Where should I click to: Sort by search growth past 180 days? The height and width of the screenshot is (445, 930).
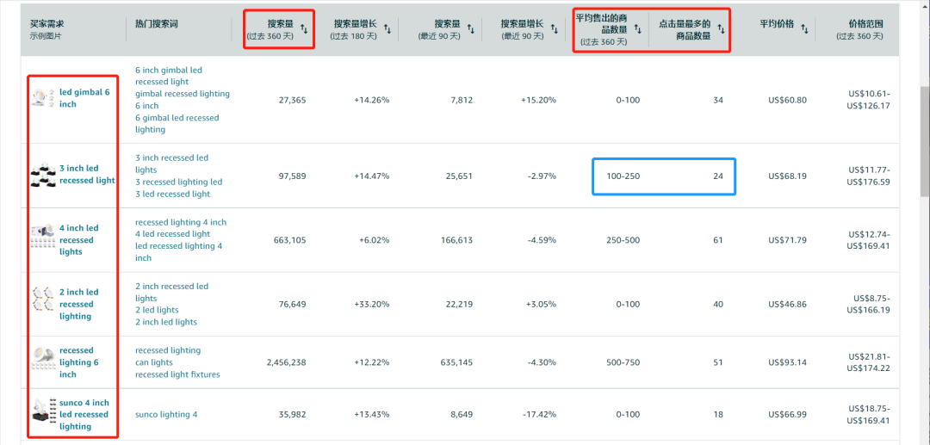tap(387, 29)
